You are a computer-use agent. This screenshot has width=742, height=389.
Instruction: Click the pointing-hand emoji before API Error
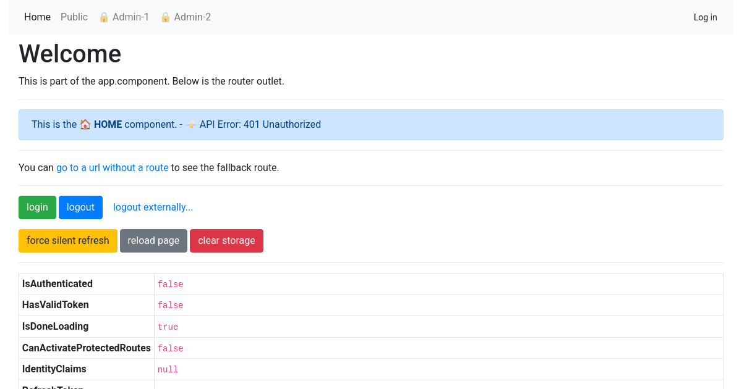pos(190,124)
